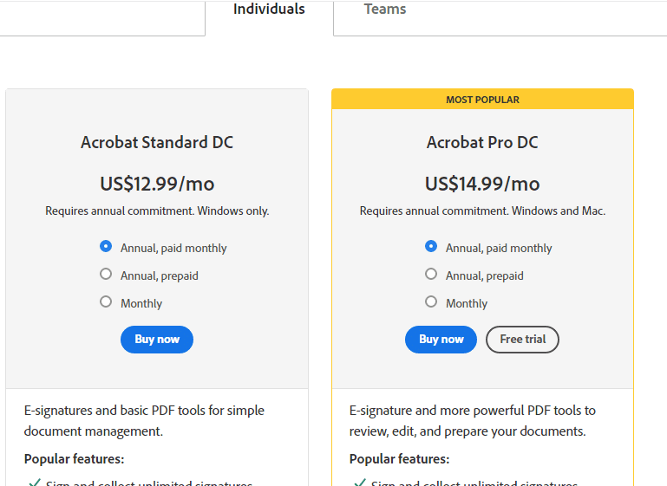
Task: Click the US$12.99/mo price
Action: 157,184
